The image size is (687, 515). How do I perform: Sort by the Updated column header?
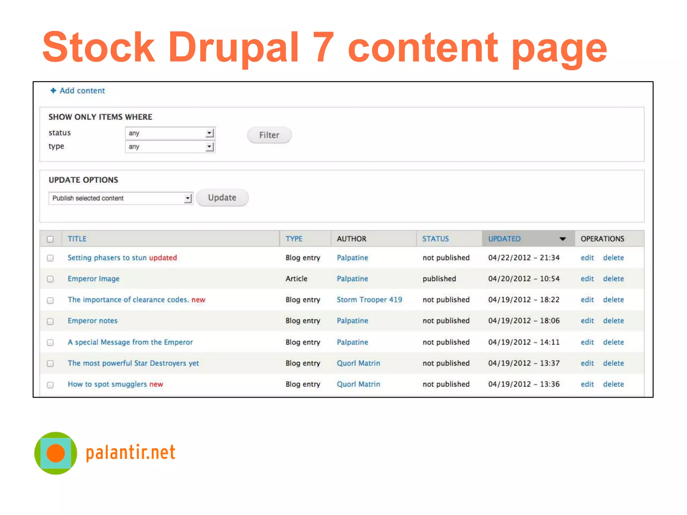click(504, 239)
